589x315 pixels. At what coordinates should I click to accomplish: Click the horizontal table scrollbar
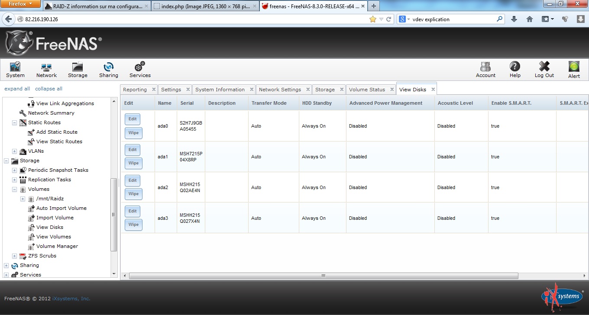click(x=323, y=276)
